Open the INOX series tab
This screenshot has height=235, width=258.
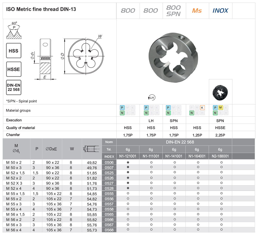[x=220, y=11]
